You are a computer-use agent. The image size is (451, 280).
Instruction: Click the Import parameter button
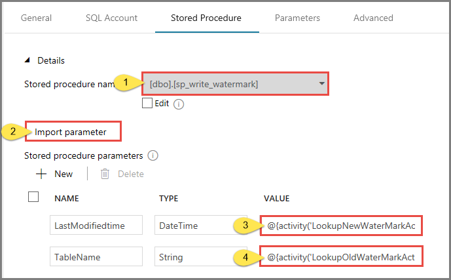71,132
